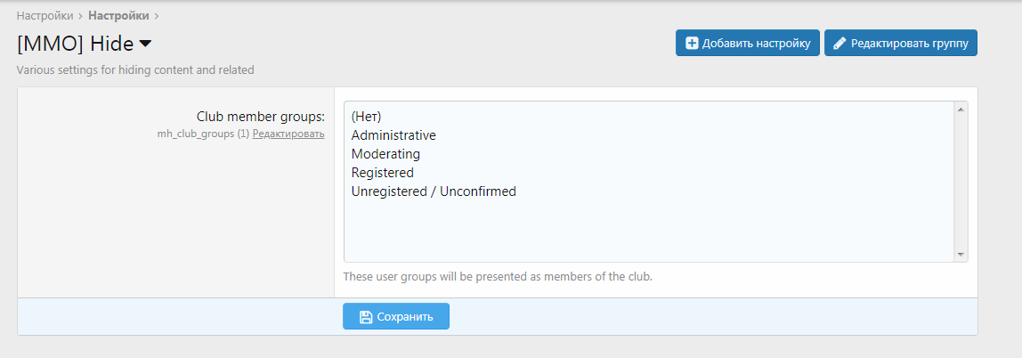Click the [MMO] Hide group title
1022x358 pixels.
pyautogui.click(x=75, y=43)
